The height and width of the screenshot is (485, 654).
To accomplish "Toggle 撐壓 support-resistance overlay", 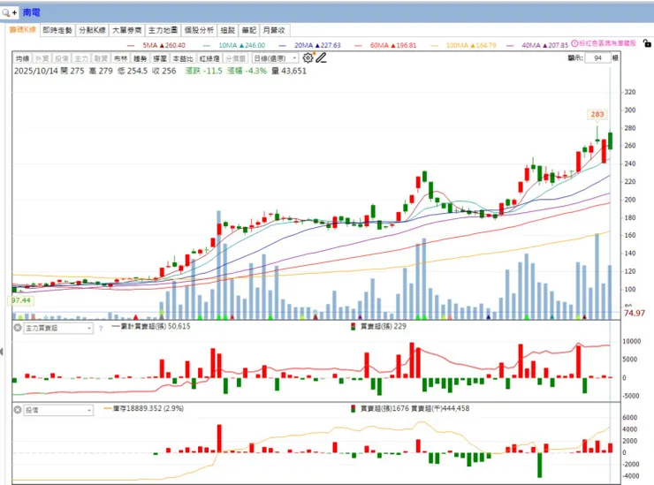I will (x=160, y=58).
